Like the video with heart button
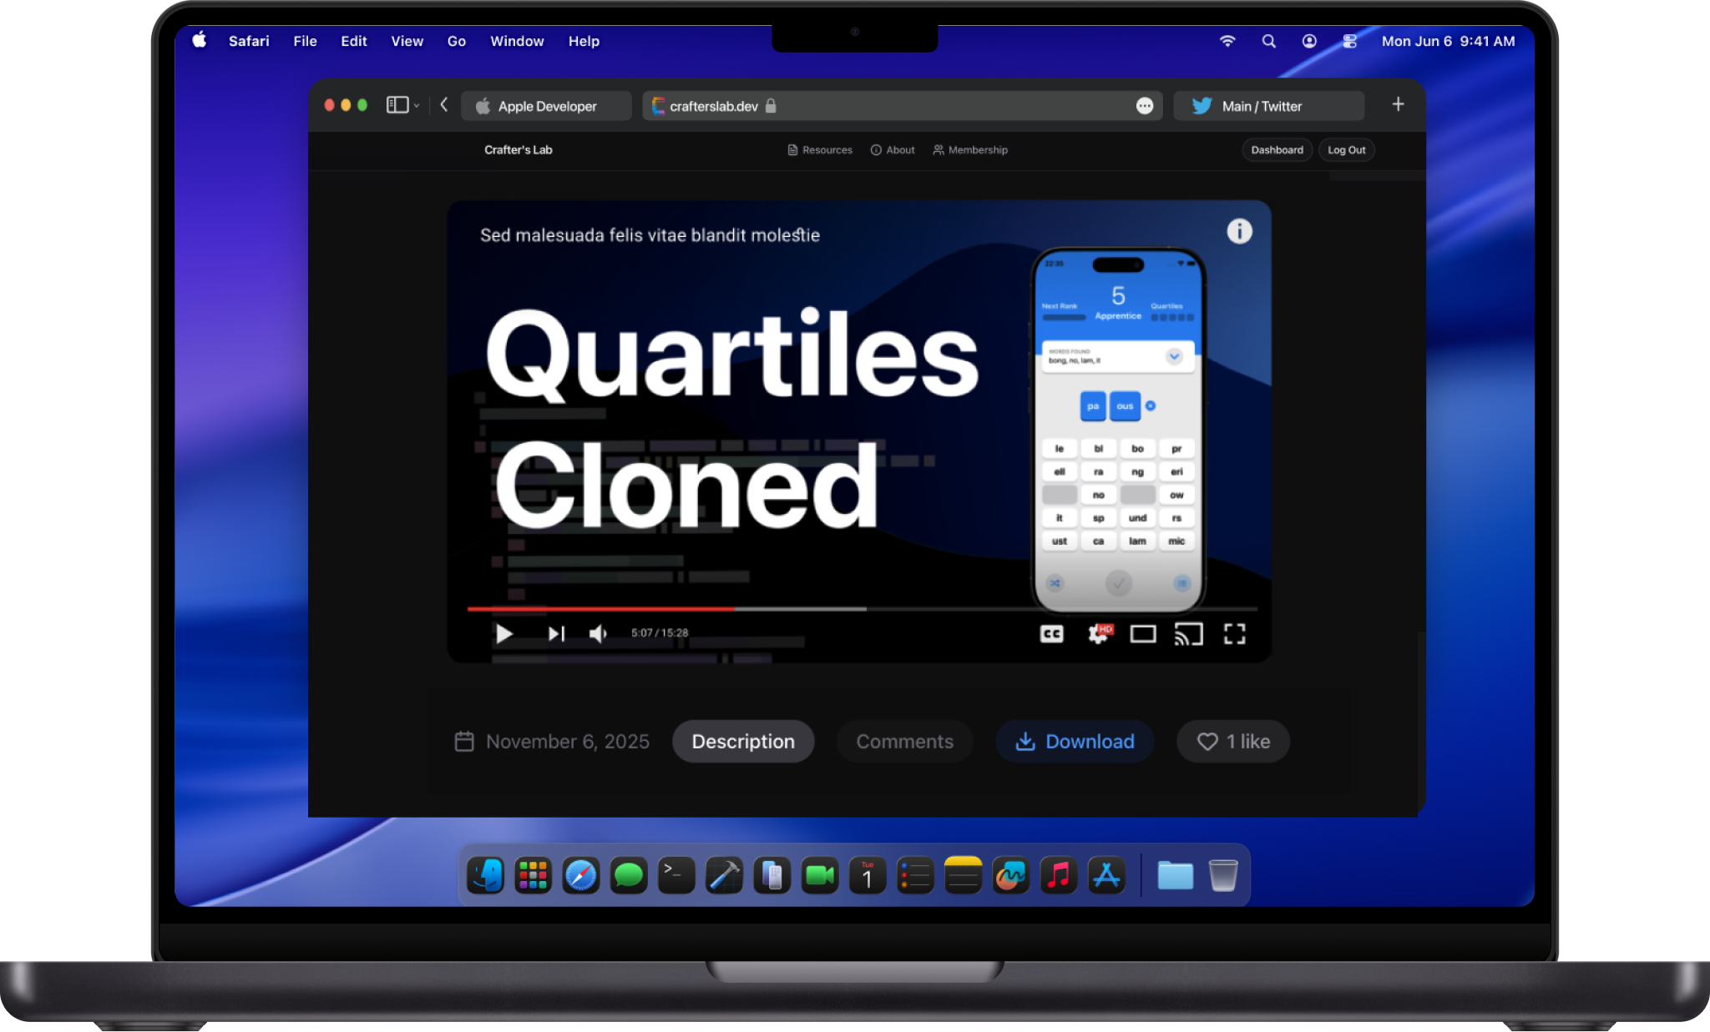 pyautogui.click(x=1233, y=742)
